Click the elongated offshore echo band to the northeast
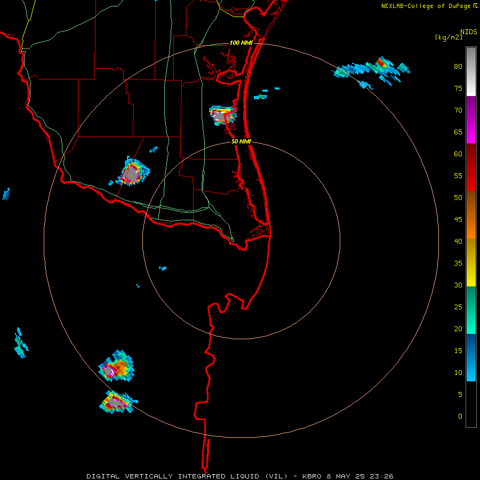The height and width of the screenshot is (480, 480). pos(372,72)
